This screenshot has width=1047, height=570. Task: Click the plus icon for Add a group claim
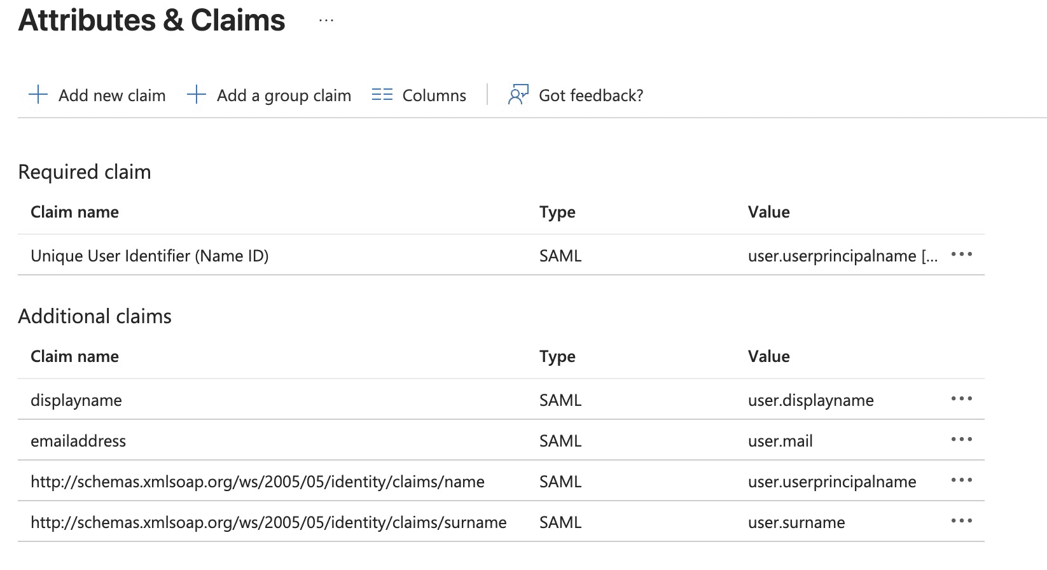pos(197,95)
